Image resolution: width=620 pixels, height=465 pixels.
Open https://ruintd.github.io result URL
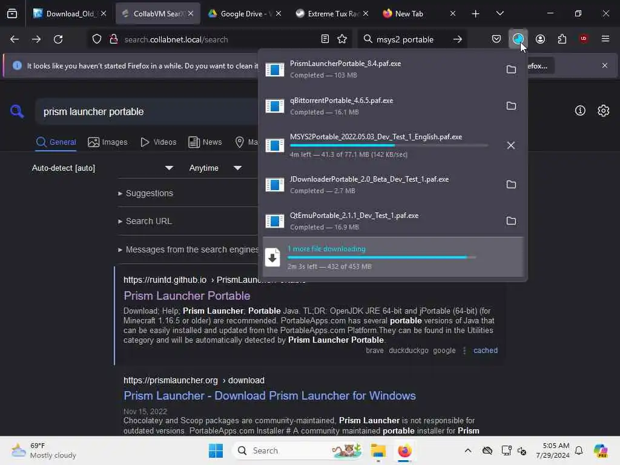(165, 280)
